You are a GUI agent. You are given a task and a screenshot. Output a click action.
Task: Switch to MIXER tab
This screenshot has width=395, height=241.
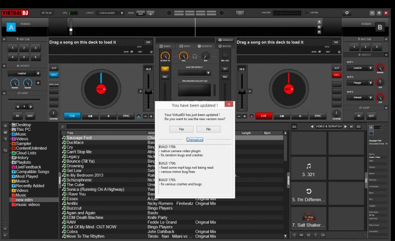click(165, 46)
